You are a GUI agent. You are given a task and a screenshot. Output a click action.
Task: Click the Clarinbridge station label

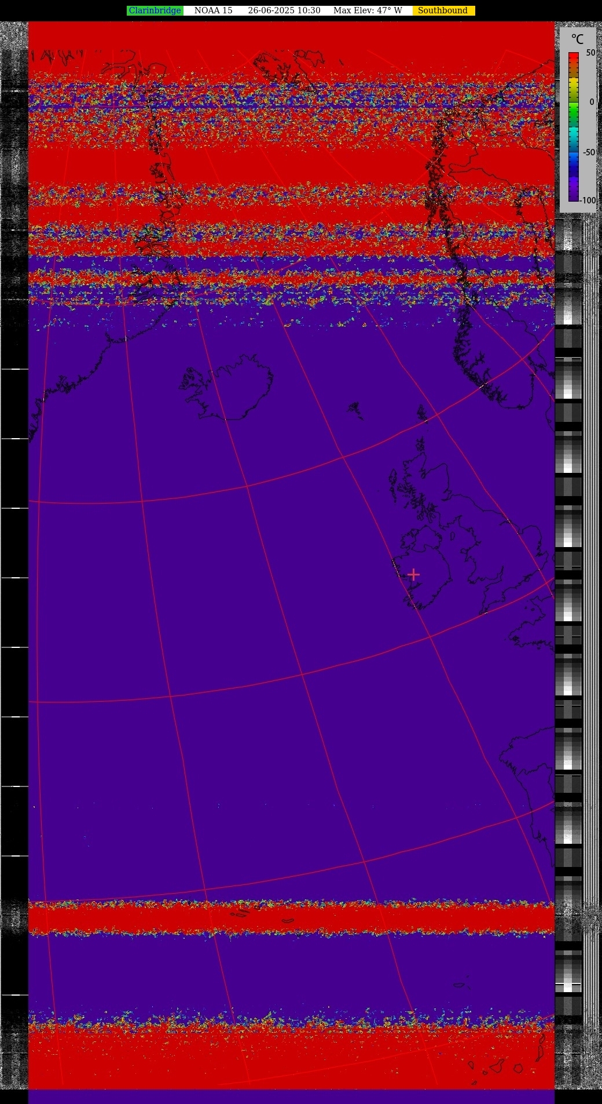pos(155,10)
